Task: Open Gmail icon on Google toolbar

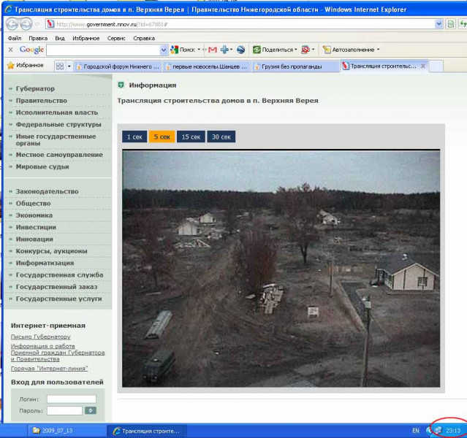Action: point(213,50)
